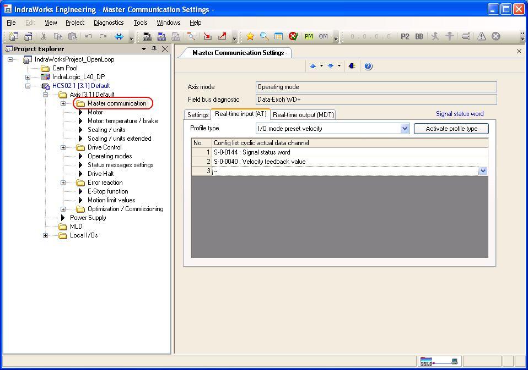Click the blue up-arrow navigation icon
Screen dimensions: 528x370
click(313, 66)
